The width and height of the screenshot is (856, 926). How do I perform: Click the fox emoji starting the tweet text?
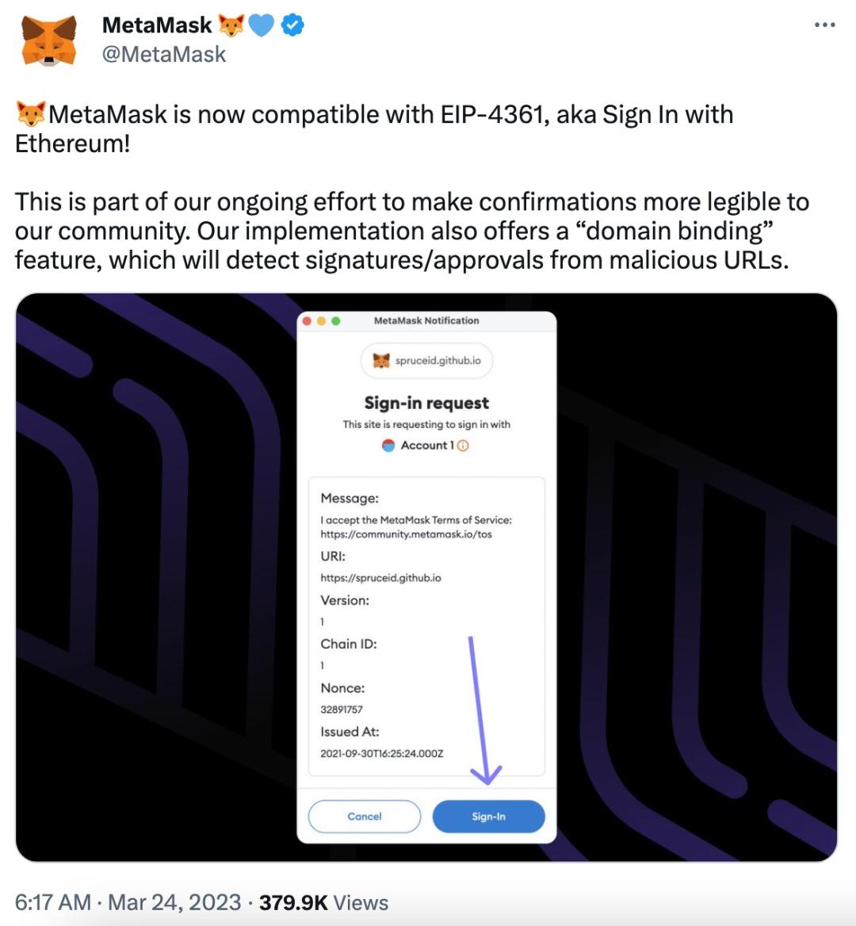(30, 115)
